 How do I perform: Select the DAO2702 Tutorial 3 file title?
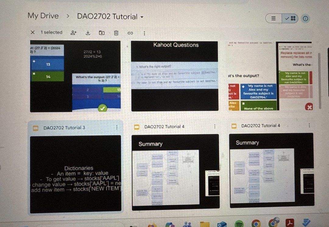point(64,127)
